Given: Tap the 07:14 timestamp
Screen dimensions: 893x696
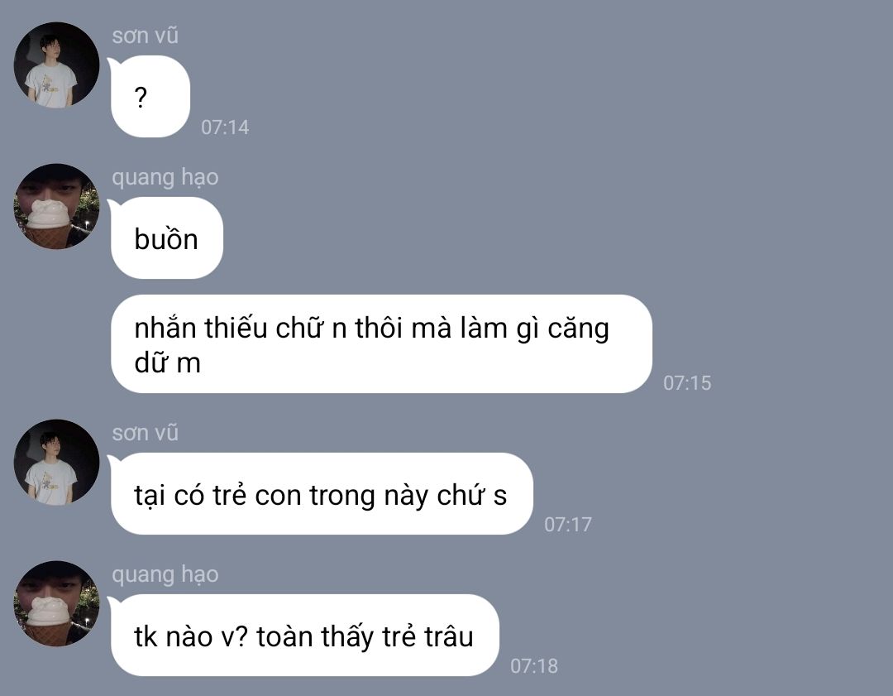Looking at the screenshot, I should pos(225,127).
